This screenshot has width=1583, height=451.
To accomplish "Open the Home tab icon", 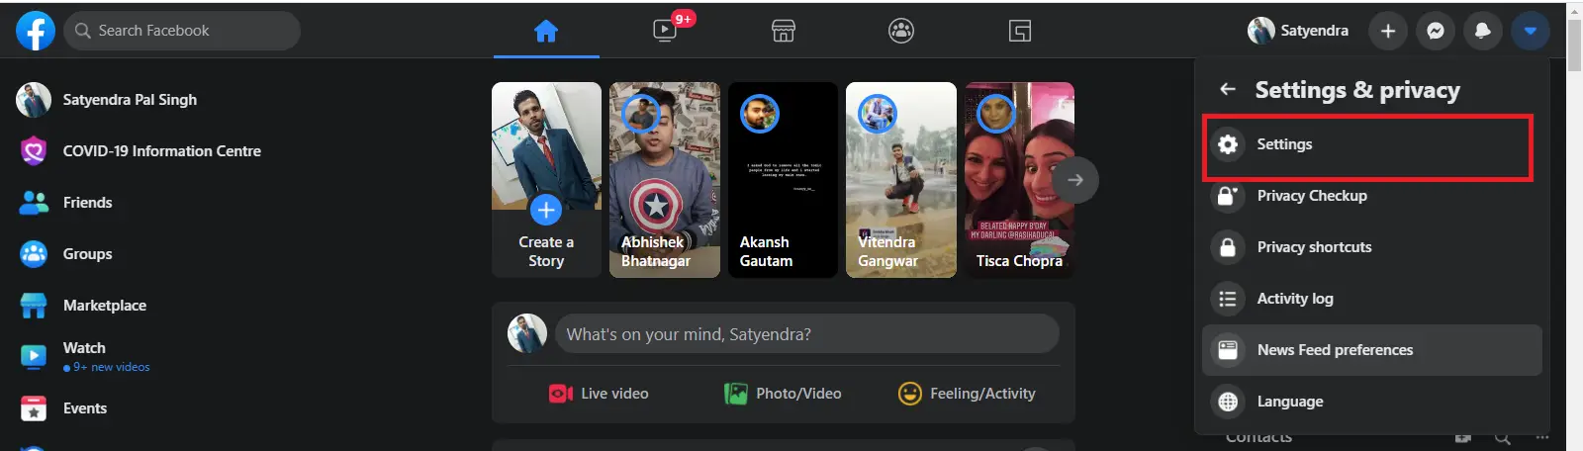I will pyautogui.click(x=546, y=31).
